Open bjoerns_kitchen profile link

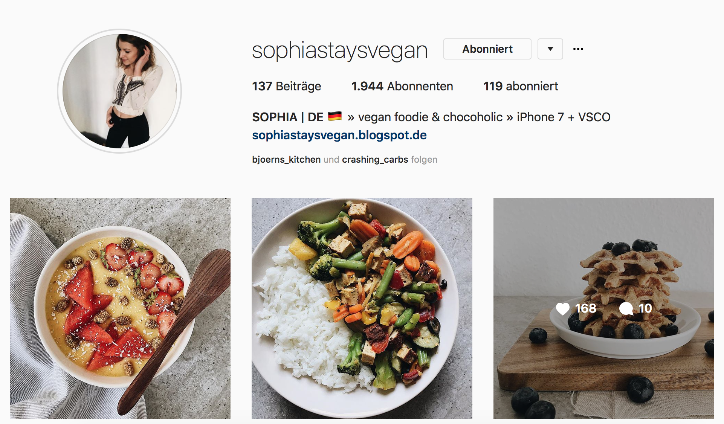286,160
